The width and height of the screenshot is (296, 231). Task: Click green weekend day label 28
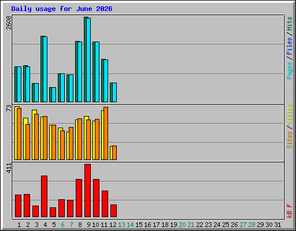[x=251, y=225]
